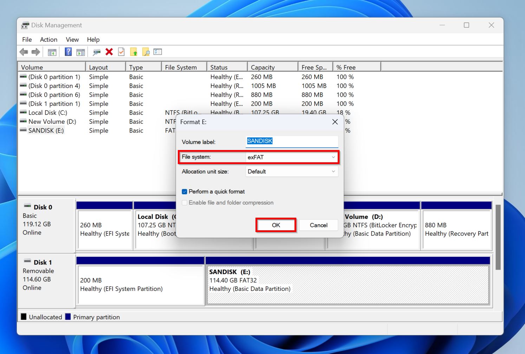
Task: Click the Back navigation arrow
Action: [x=24, y=52]
